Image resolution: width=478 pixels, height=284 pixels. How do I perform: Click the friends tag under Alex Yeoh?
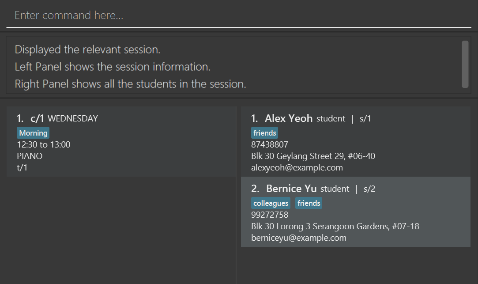pos(265,133)
